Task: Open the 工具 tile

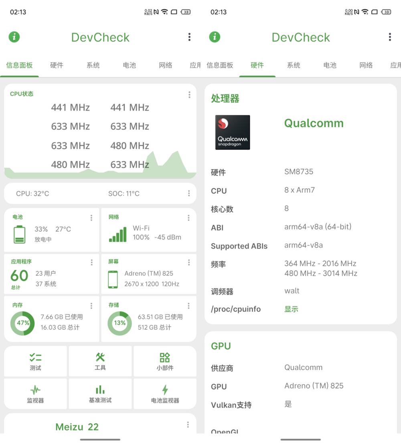Action: point(100,361)
